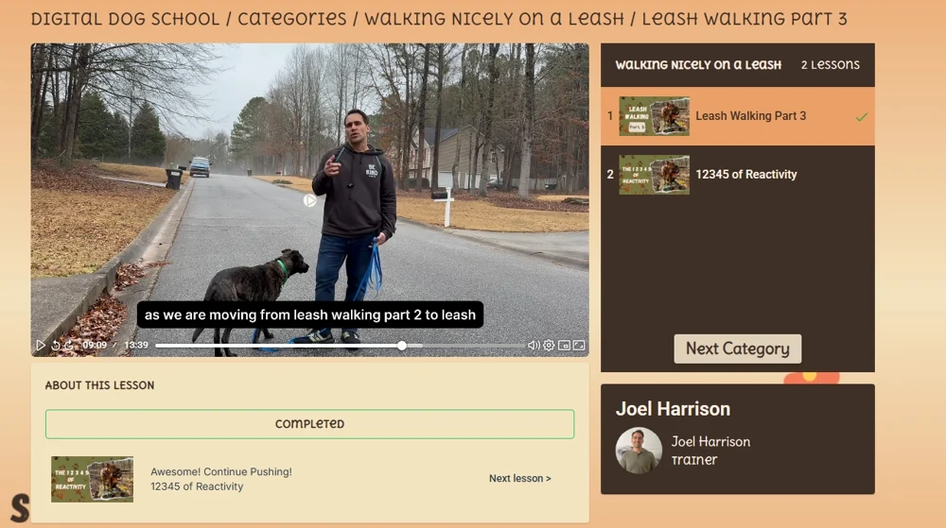Open Digital Dog School breadcrumb
The image size is (946, 528).
[125, 19]
